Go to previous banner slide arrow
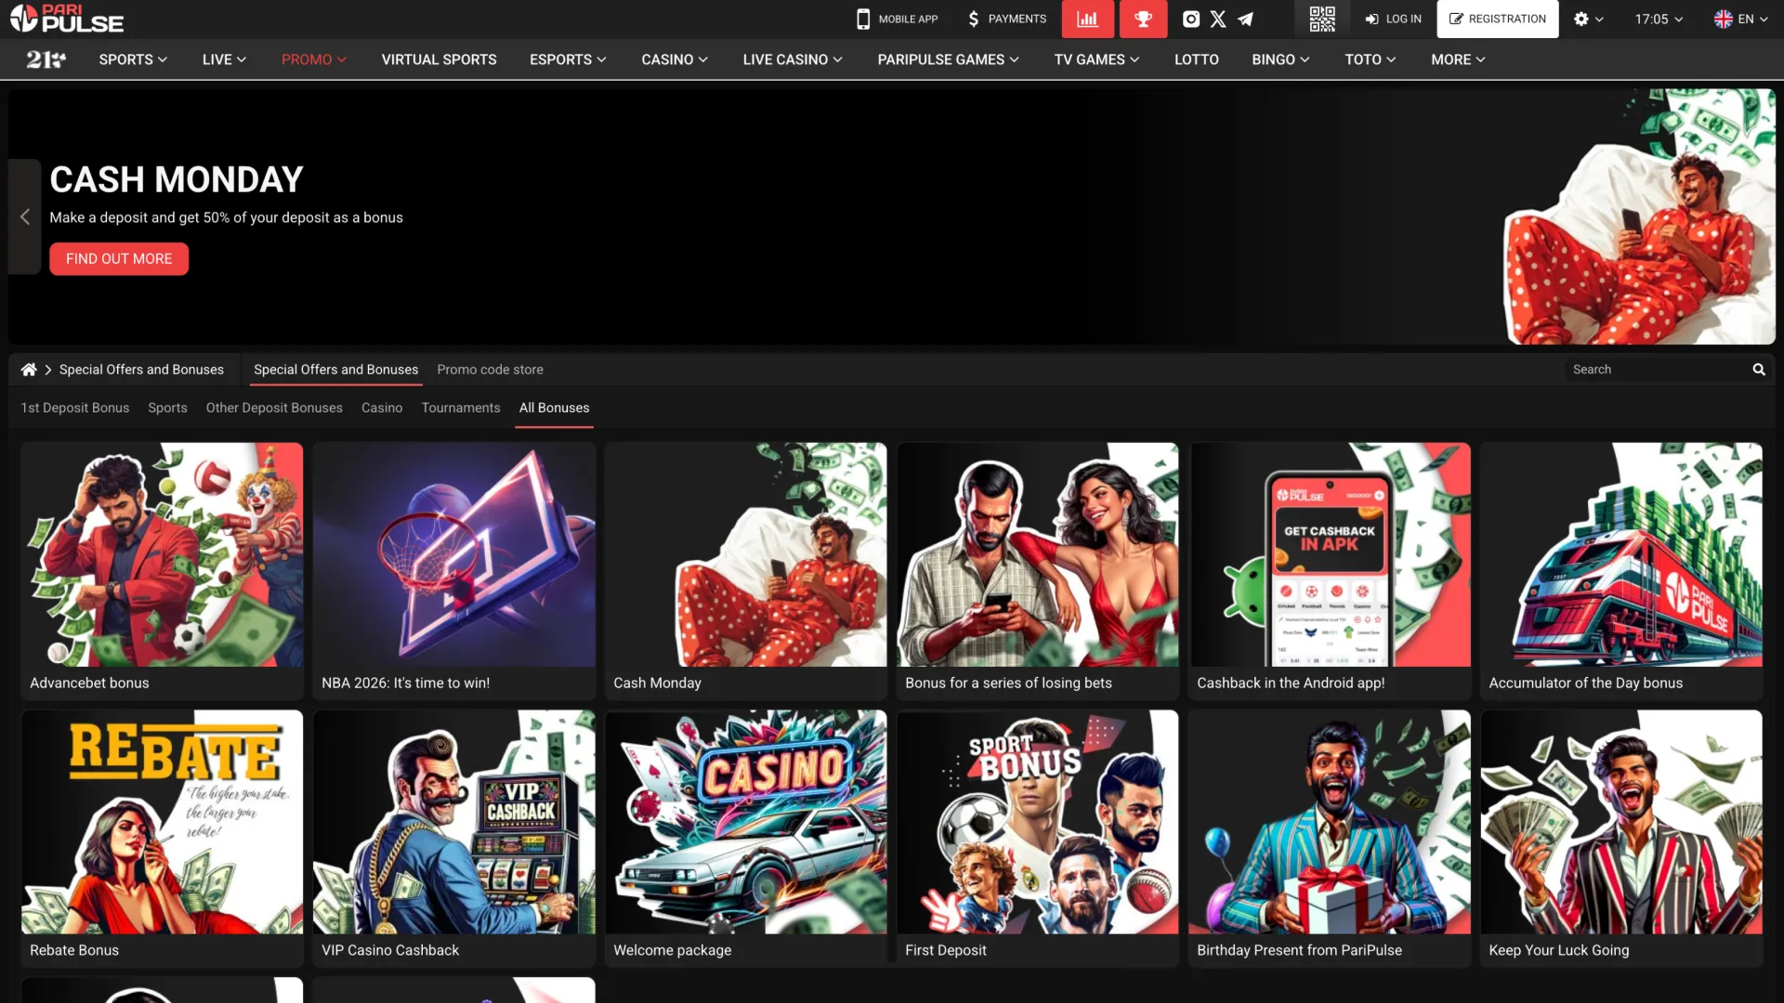 click(25, 216)
